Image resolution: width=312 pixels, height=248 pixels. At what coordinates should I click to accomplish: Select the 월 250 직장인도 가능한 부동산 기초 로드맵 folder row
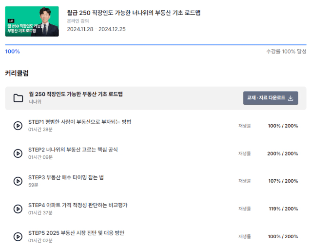tap(156, 98)
